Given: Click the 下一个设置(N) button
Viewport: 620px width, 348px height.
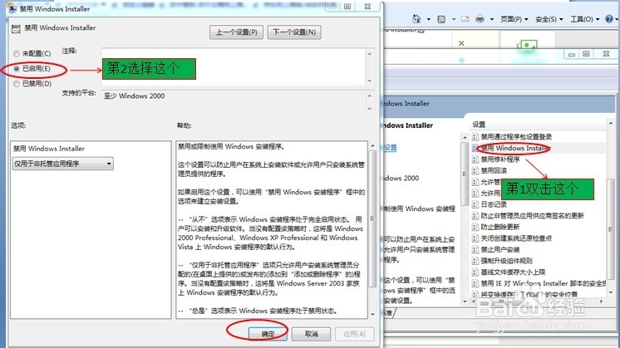Looking at the screenshot, I should pos(294,32).
